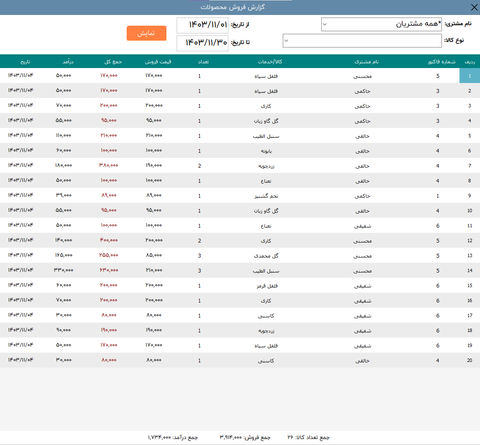Click the درآمد column header
Viewport: 480px width, 445px height.
(68, 62)
